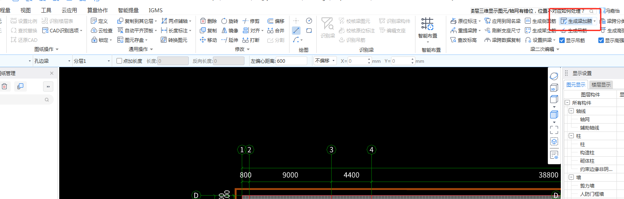Select the 复制 (Copy) tool

pyautogui.click(x=208, y=30)
